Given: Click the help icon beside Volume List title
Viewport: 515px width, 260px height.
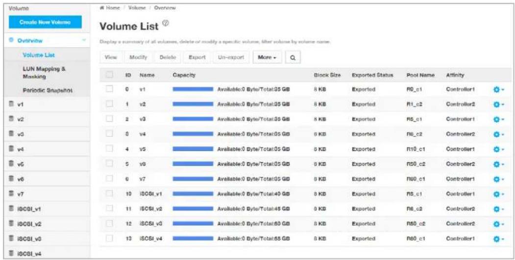Looking at the screenshot, I should point(165,24).
